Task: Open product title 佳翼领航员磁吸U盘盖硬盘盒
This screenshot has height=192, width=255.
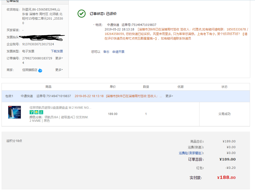Action: point(60,107)
